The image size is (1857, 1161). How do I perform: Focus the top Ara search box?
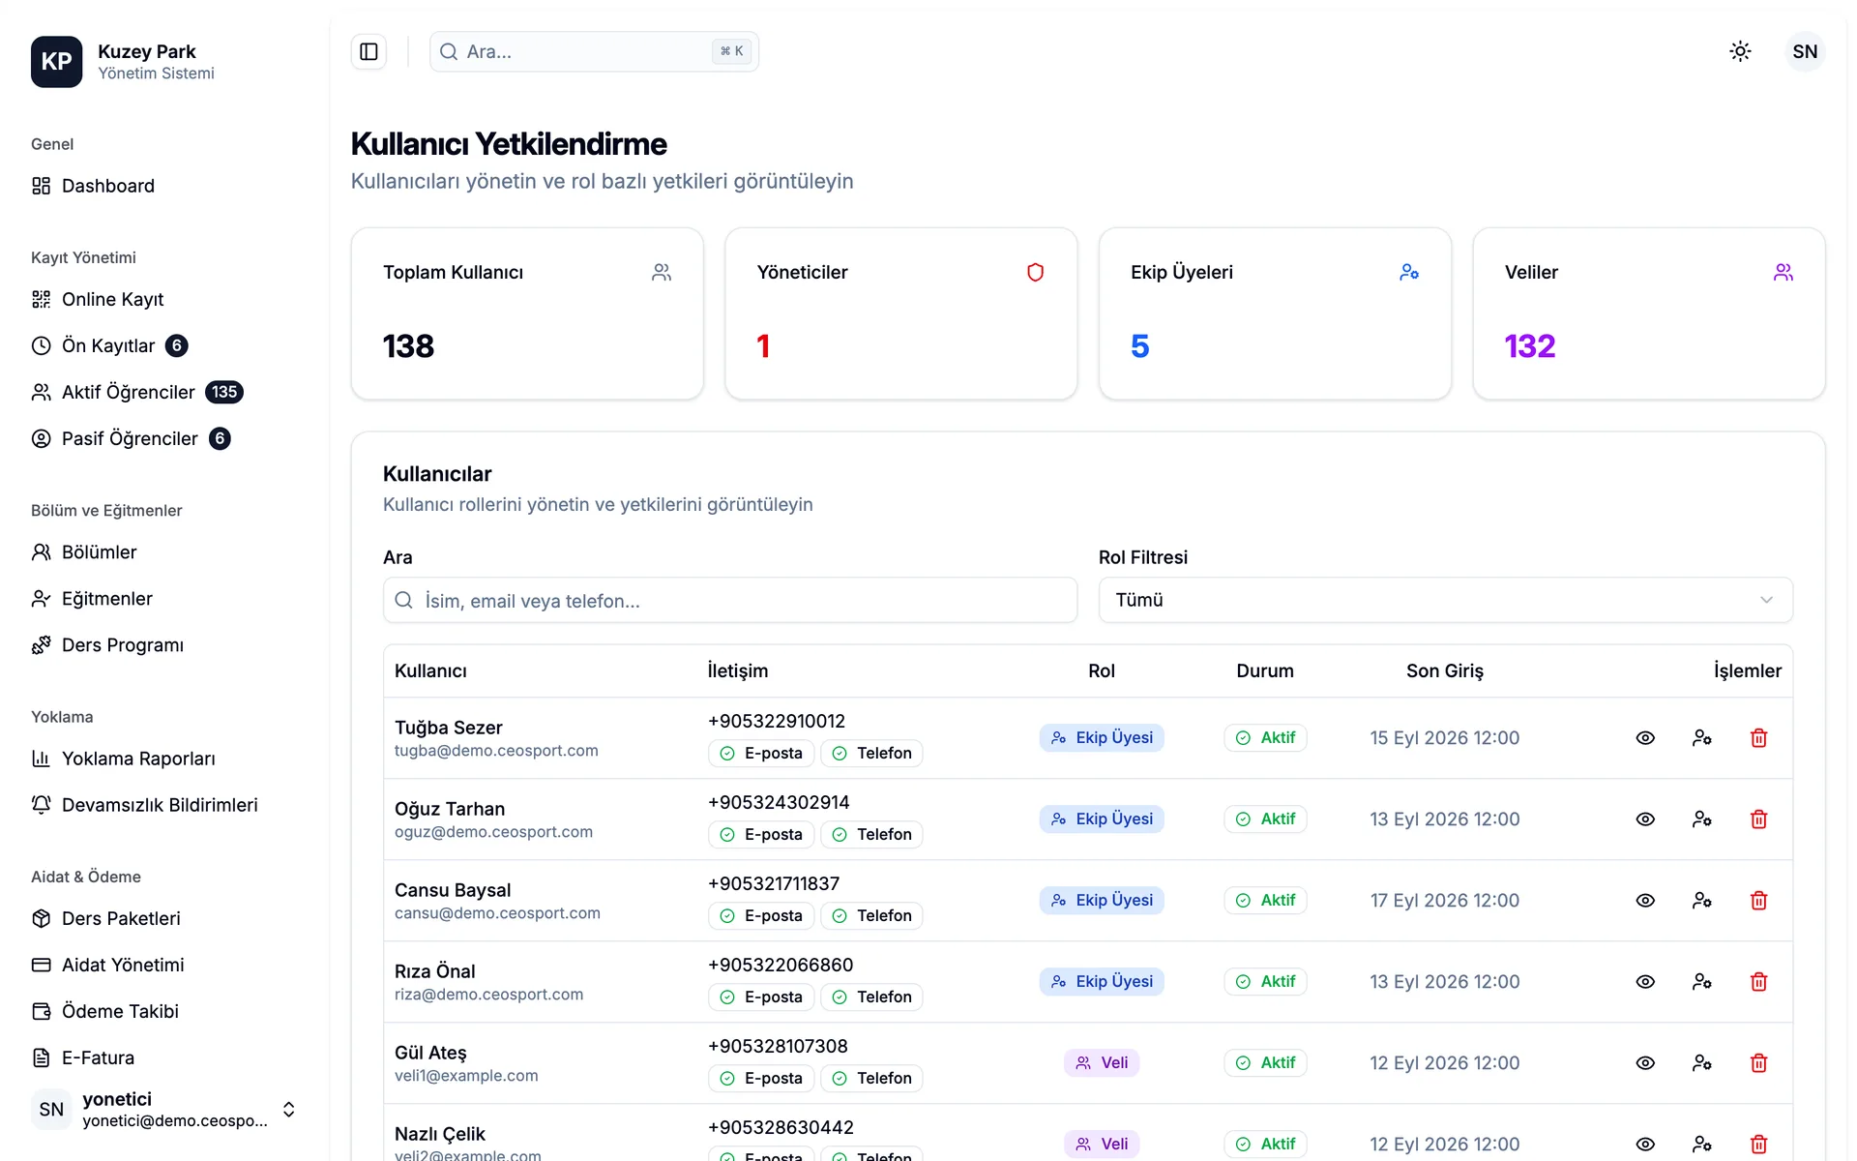tap(594, 51)
